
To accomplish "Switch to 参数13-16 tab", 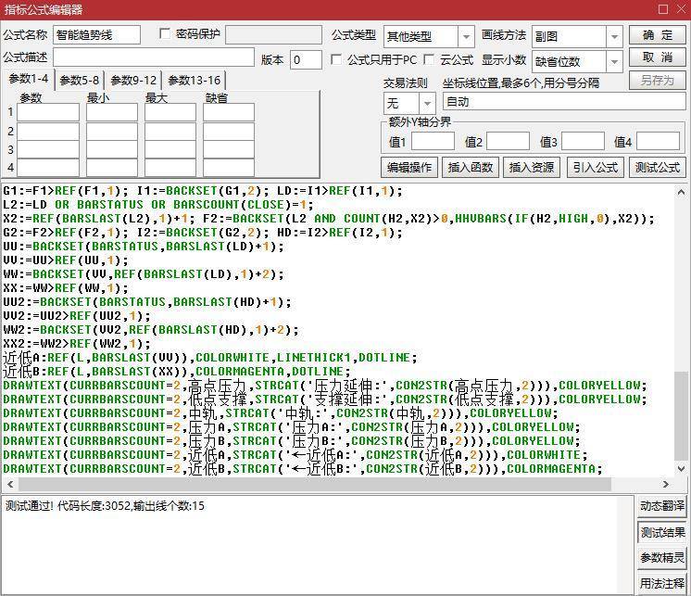I will point(194,81).
